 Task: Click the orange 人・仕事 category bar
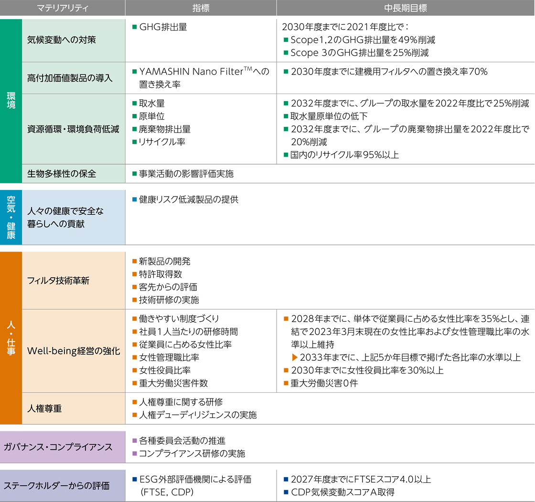(11, 338)
